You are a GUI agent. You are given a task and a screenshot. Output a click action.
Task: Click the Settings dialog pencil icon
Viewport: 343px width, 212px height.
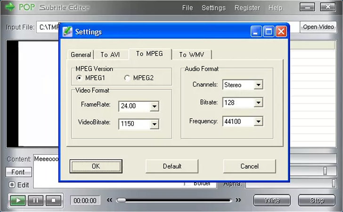coord(67,32)
